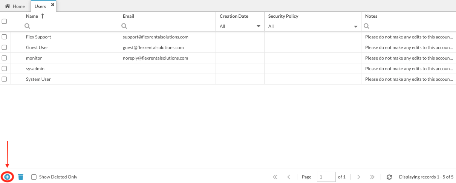Go to first page of records

(275, 177)
